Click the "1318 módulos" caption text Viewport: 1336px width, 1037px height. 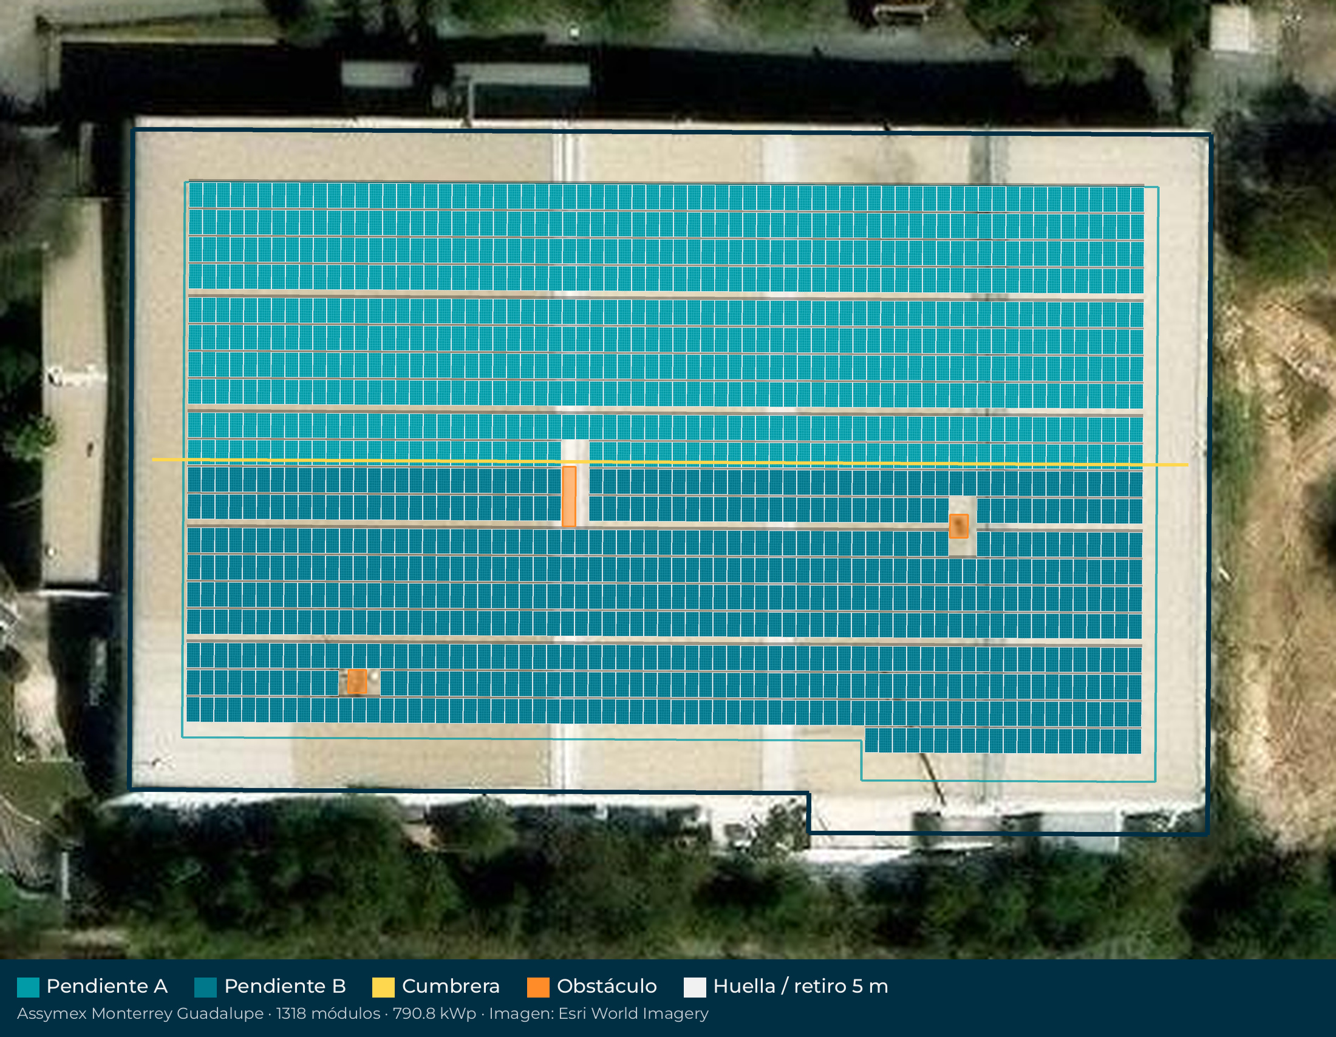click(x=328, y=1013)
